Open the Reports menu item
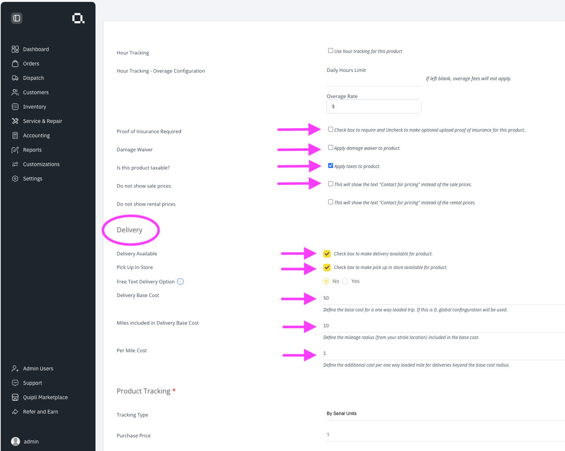Viewport: 565px width, 451px height. pos(32,150)
